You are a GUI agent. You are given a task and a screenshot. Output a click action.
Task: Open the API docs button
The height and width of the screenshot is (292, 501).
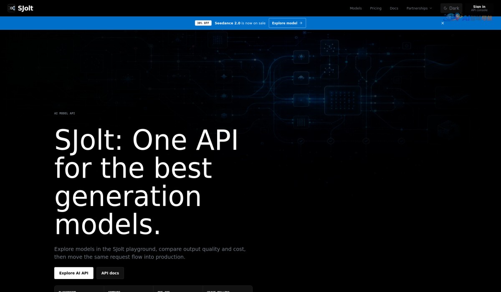pos(110,273)
